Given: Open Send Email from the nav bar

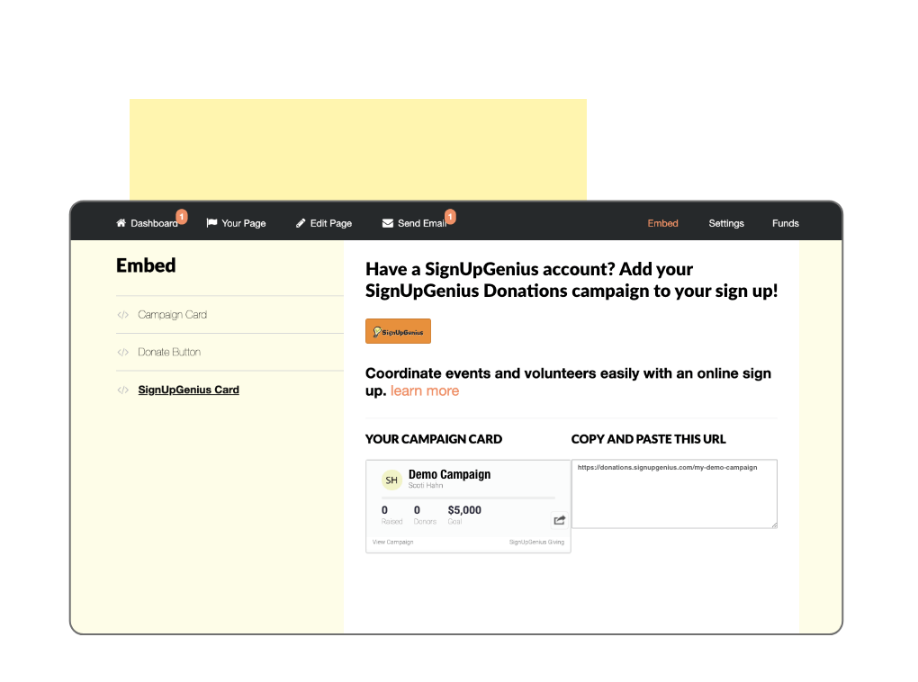Looking at the screenshot, I should [415, 223].
